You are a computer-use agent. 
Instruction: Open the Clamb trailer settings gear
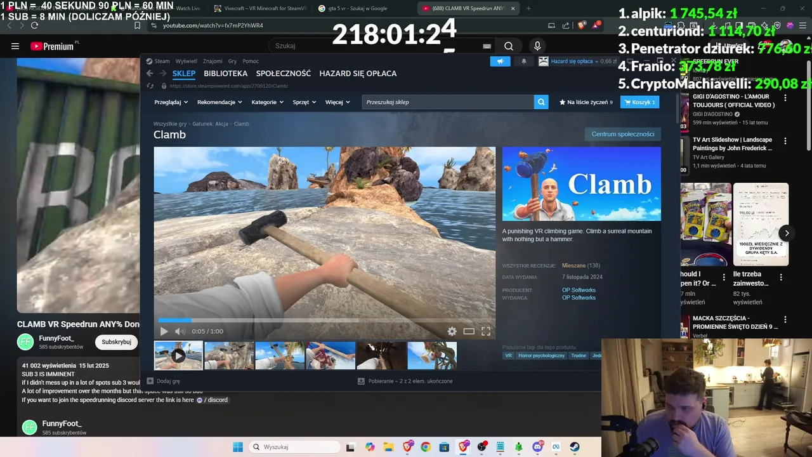coord(452,331)
